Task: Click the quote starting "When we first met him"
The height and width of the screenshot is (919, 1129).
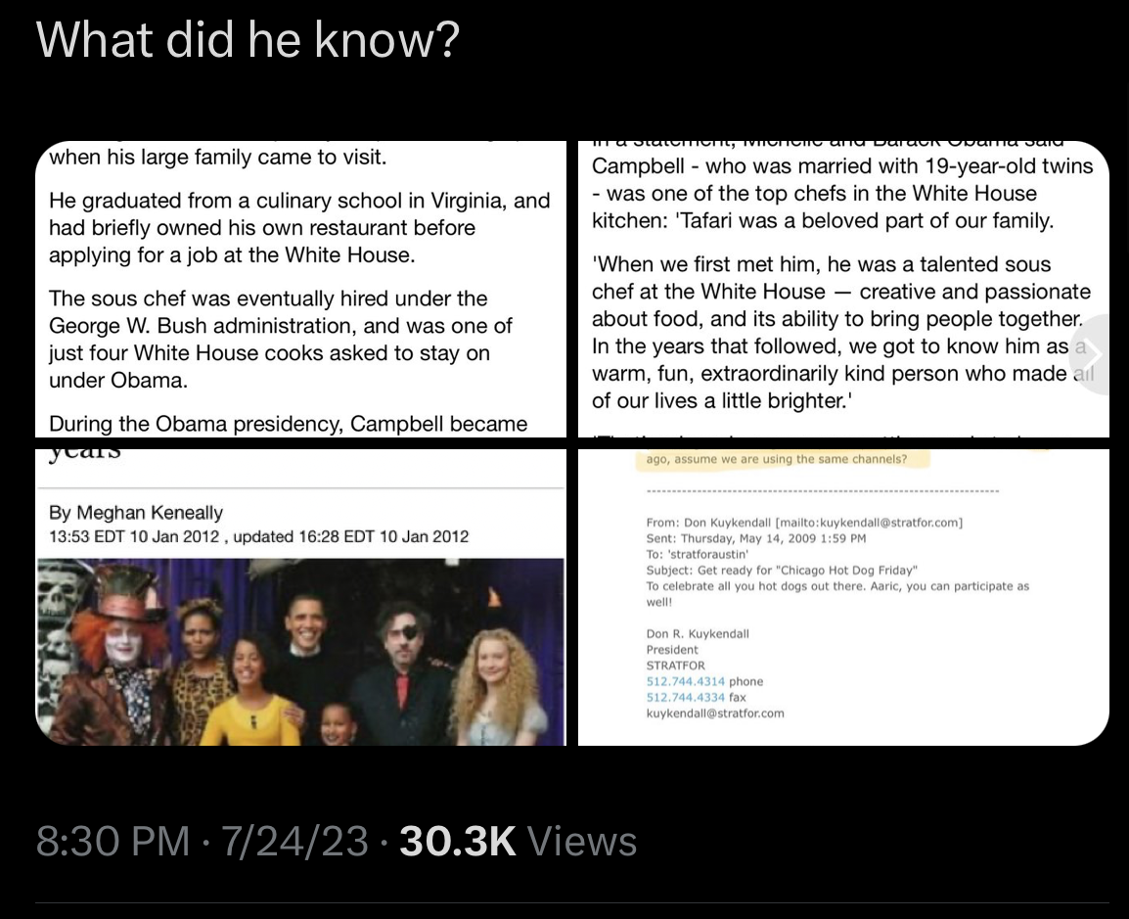Action: (x=841, y=332)
